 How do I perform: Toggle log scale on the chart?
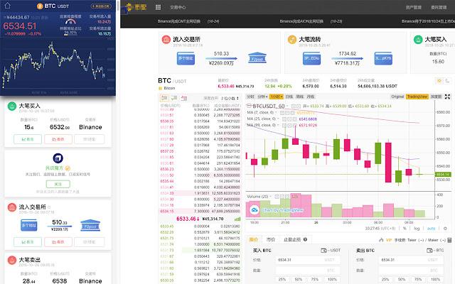tap(417, 229)
